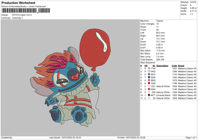Image resolution: width=198 pixels, height=140 pixels.
Task: Click the Total Bobbin value '228.13ft'
Action: coord(160,59)
